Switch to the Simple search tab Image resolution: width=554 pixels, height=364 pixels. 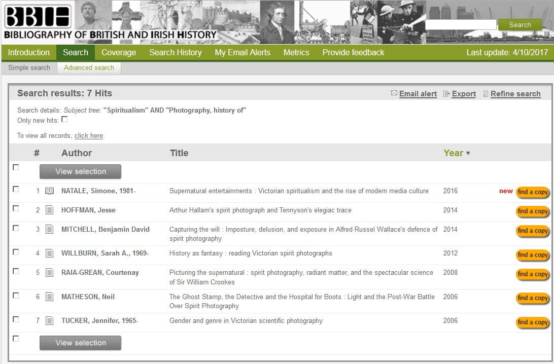(29, 68)
